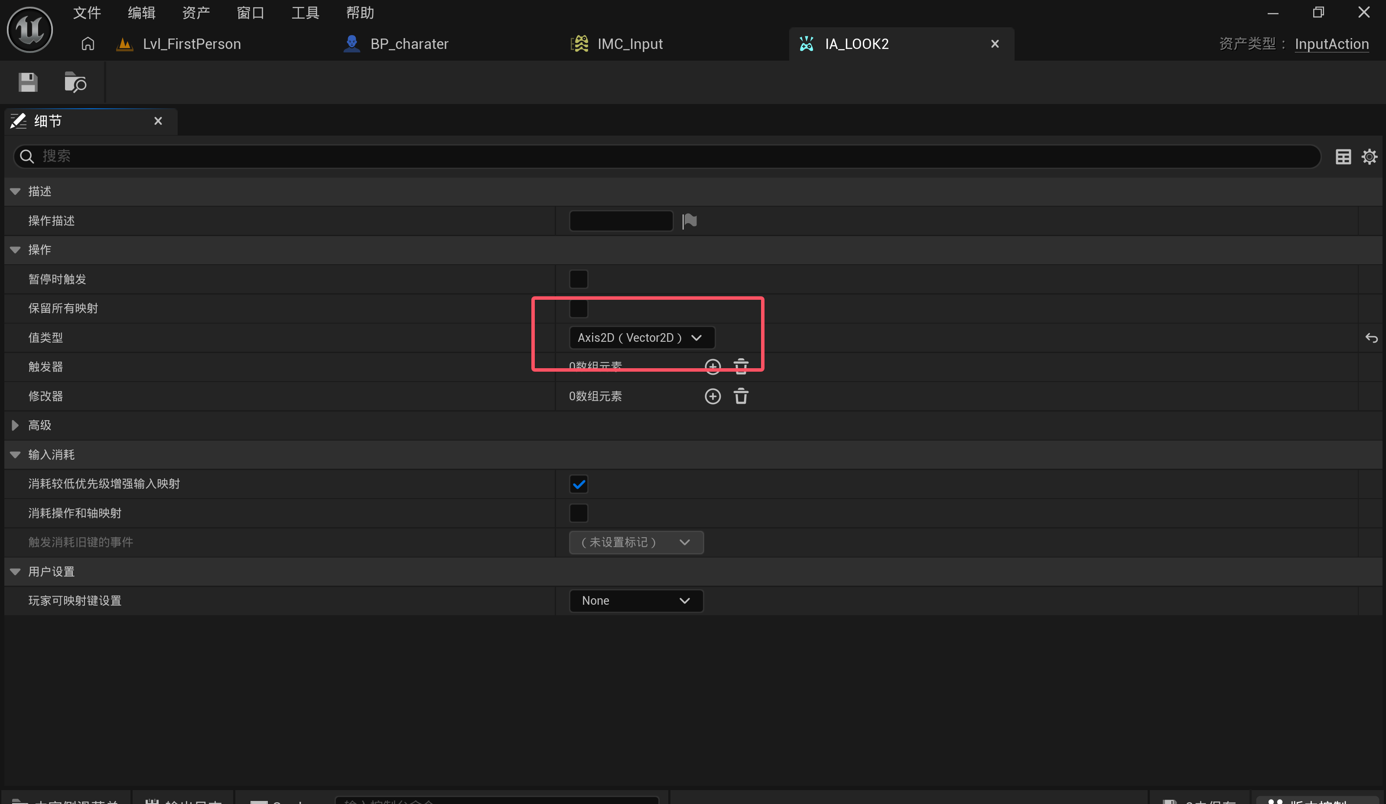Delete all 修改器 array elements with trash icon
The image size is (1386, 804).
click(x=741, y=396)
